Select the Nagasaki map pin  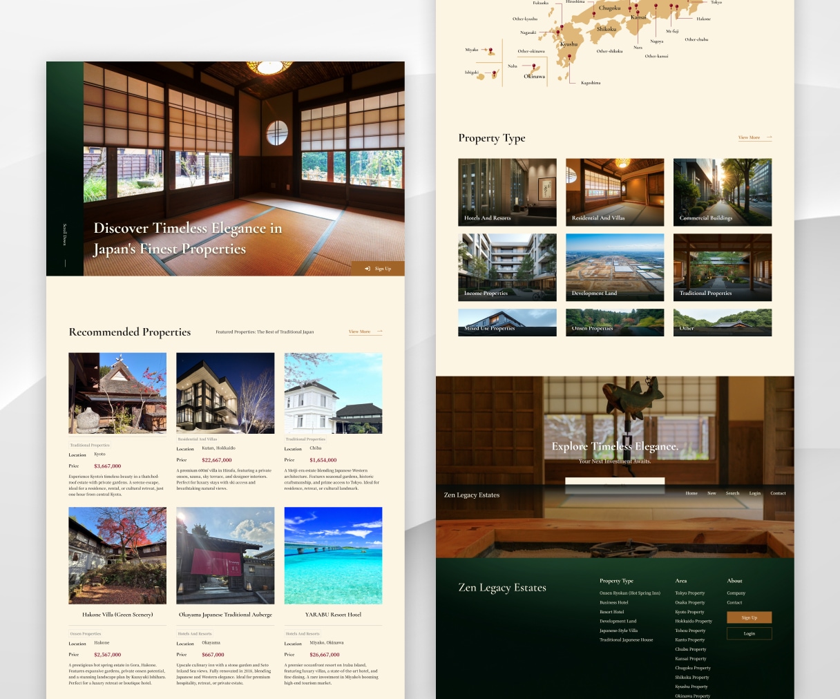pyautogui.click(x=558, y=32)
